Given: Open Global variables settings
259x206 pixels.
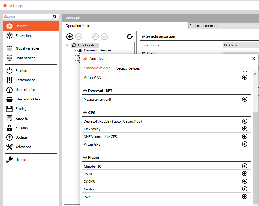Looking at the screenshot, I should (x=31, y=48).
